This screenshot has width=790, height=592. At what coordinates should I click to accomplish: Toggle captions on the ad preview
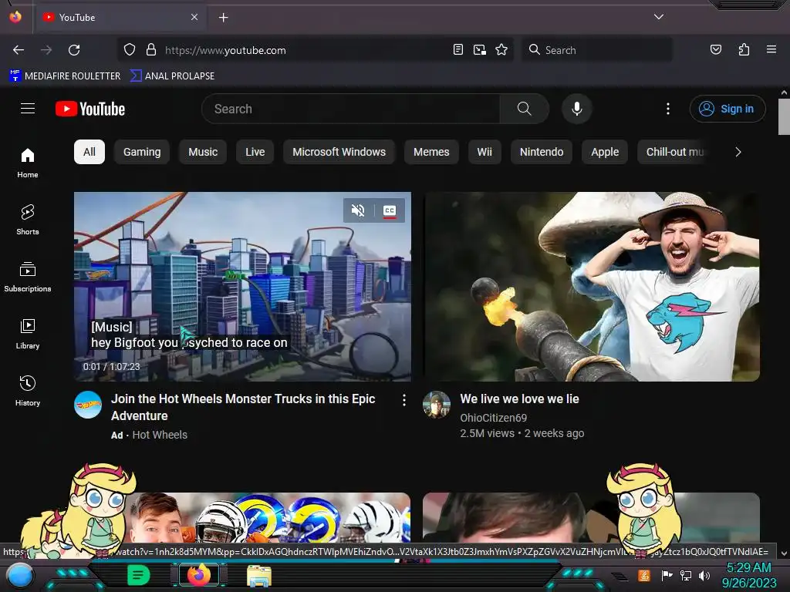pos(390,210)
